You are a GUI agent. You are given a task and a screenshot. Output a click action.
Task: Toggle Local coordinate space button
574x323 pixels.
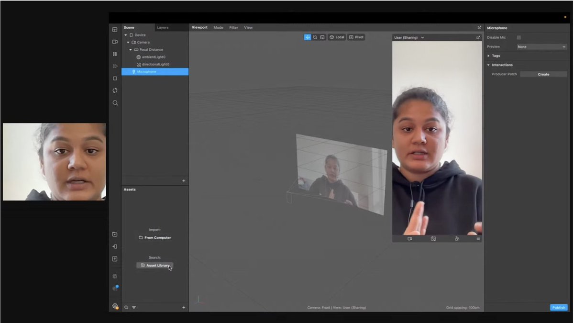click(337, 37)
